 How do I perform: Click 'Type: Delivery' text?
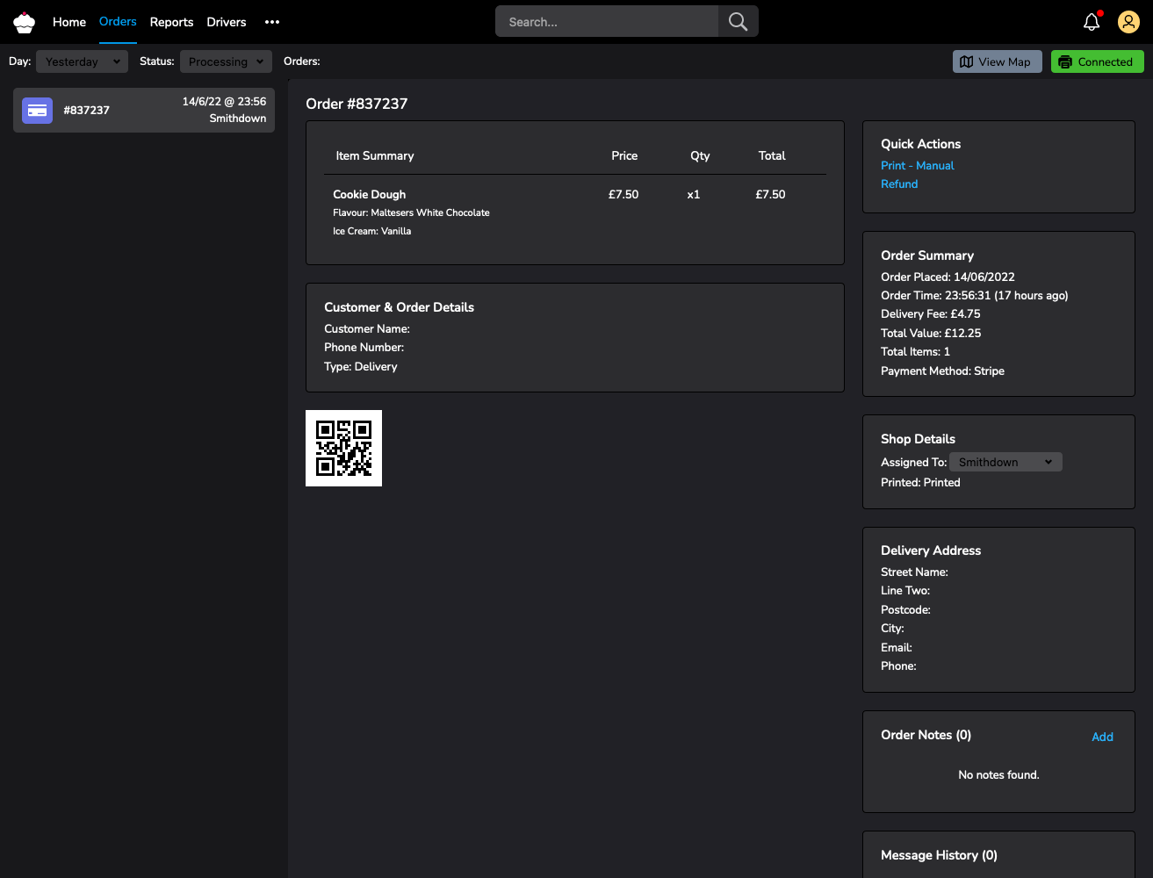[360, 366]
